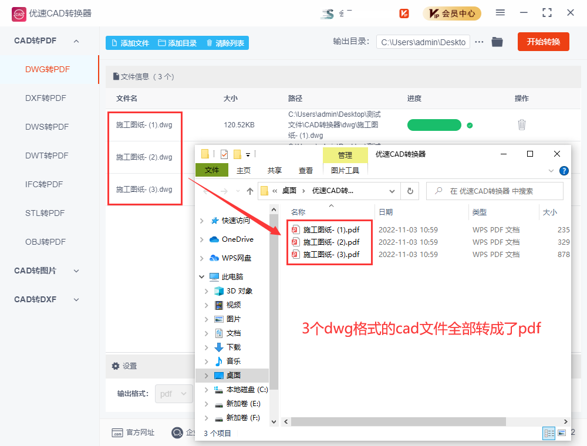Screen dimensions: 587x446
Task: Open 官方网址 official website link
Action: (x=133, y=433)
